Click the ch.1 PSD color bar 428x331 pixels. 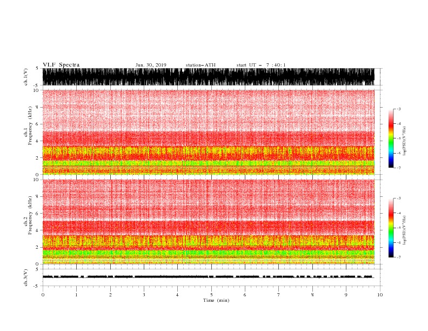[x=391, y=138]
